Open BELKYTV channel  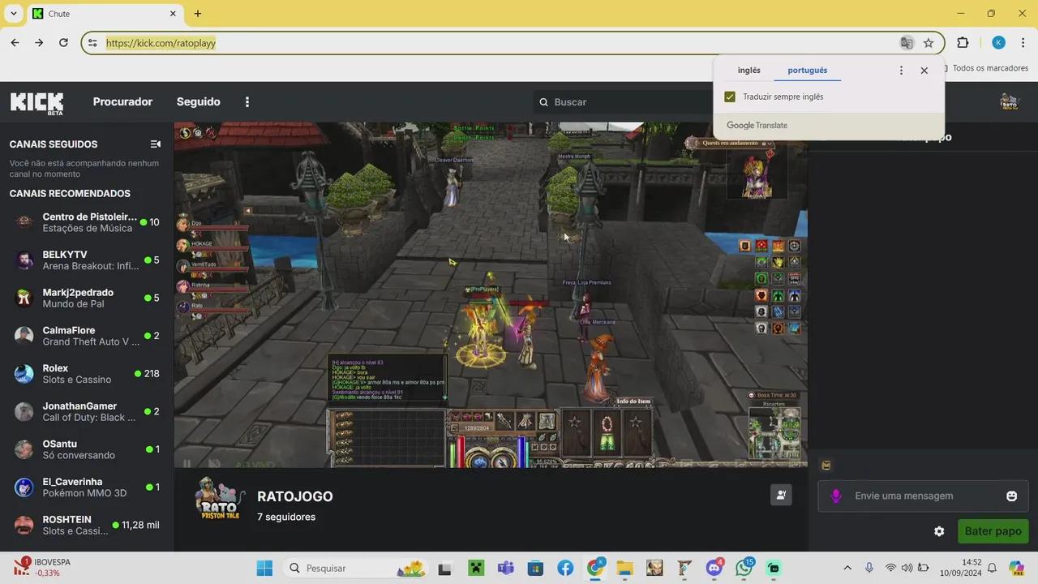click(87, 260)
